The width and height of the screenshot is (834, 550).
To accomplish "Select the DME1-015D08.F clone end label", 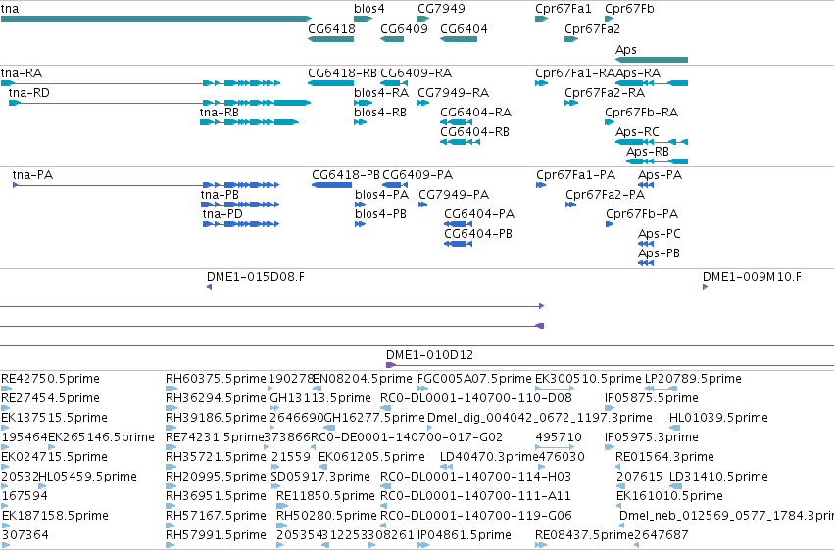I will [x=256, y=277].
